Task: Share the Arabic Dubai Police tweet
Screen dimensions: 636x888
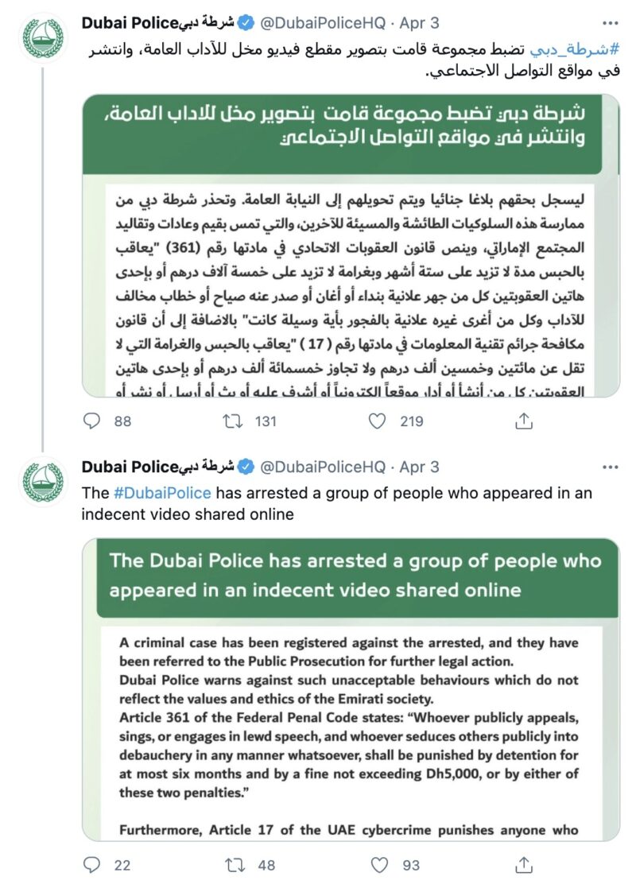Action: pos(524,421)
